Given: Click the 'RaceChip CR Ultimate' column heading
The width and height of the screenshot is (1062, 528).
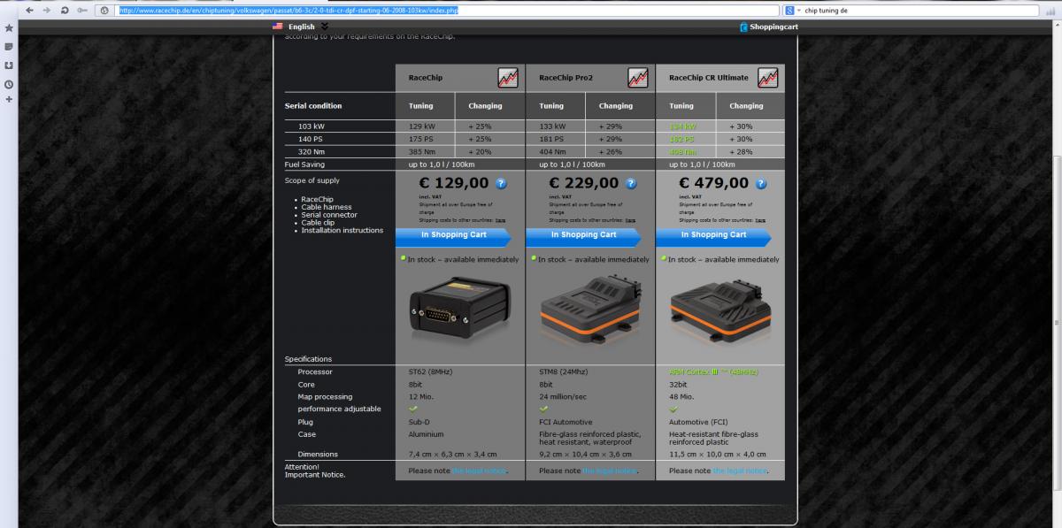Looking at the screenshot, I should point(709,78).
